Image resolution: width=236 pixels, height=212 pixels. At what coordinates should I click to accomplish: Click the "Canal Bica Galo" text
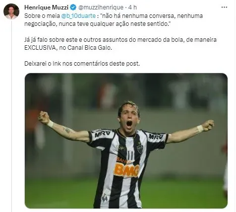pos(89,48)
